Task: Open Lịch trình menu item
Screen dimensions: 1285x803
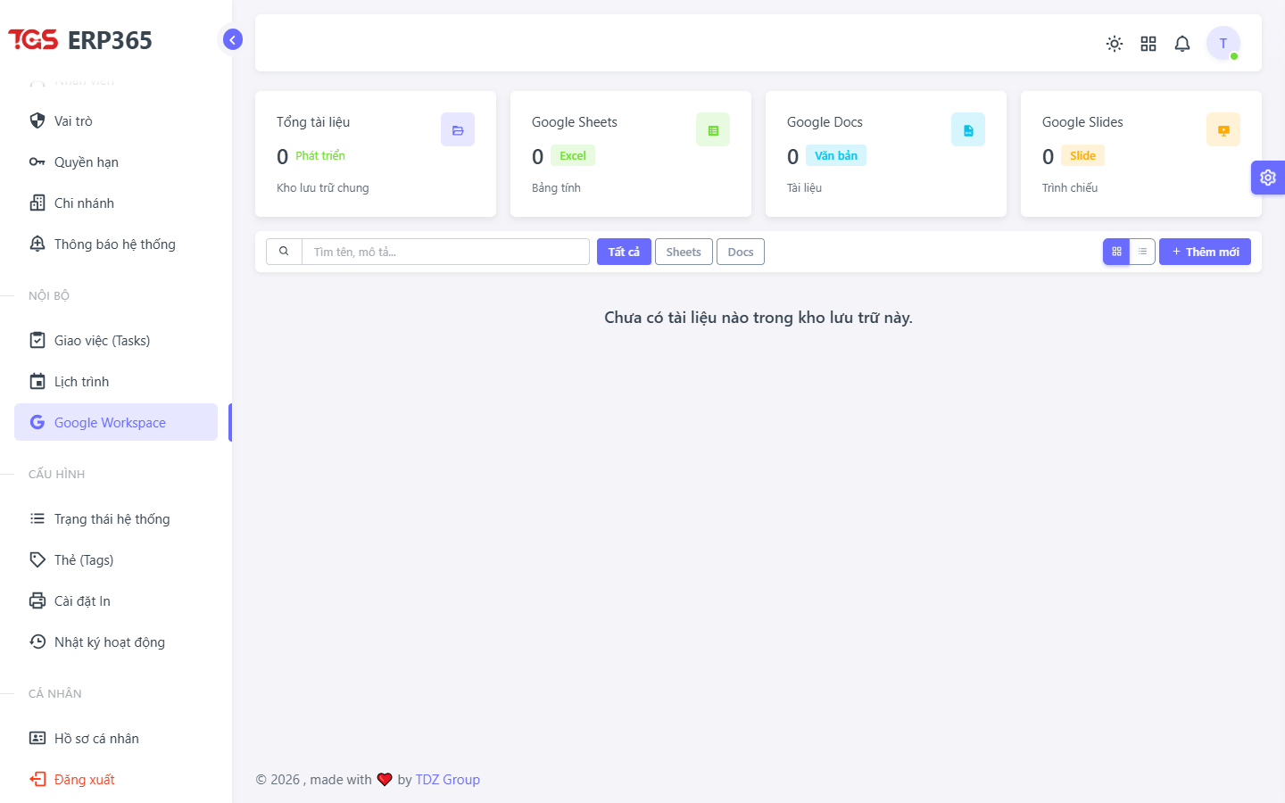Action: [x=116, y=381]
